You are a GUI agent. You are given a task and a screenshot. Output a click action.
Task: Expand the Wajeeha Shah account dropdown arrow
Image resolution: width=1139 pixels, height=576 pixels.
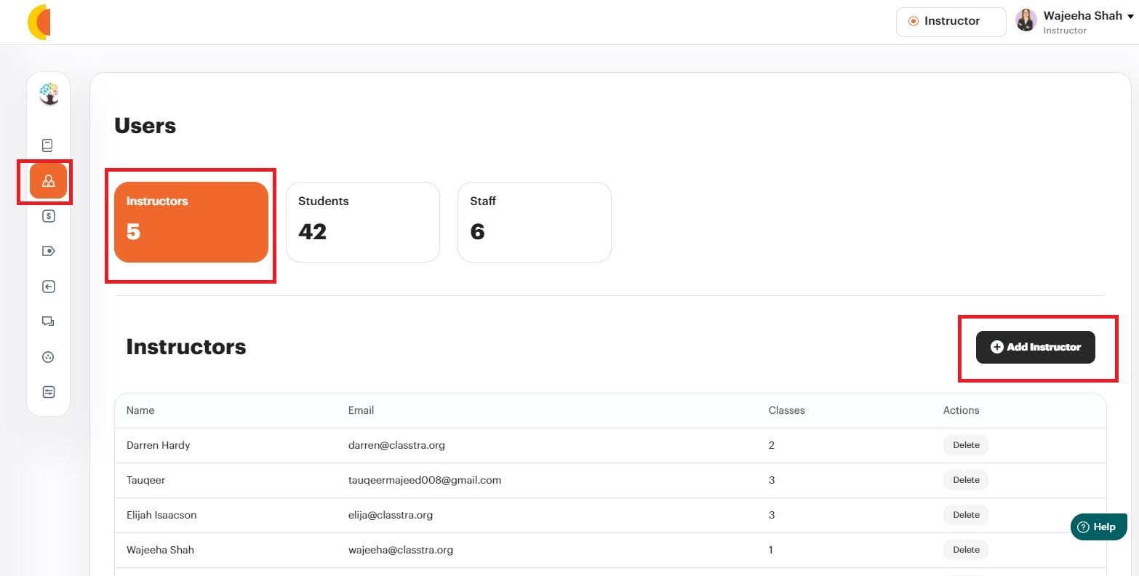click(x=1130, y=17)
